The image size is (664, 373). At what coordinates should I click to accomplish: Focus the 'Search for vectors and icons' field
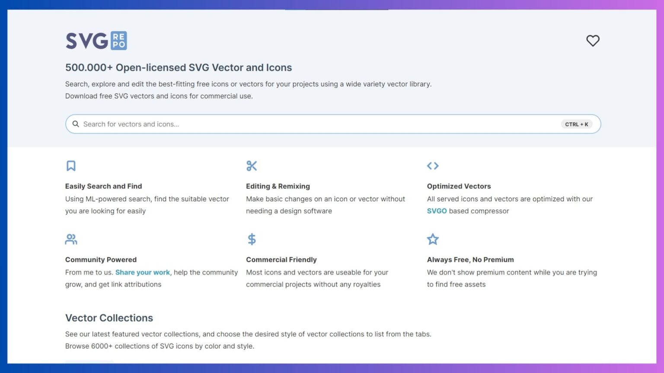pyautogui.click(x=303, y=124)
